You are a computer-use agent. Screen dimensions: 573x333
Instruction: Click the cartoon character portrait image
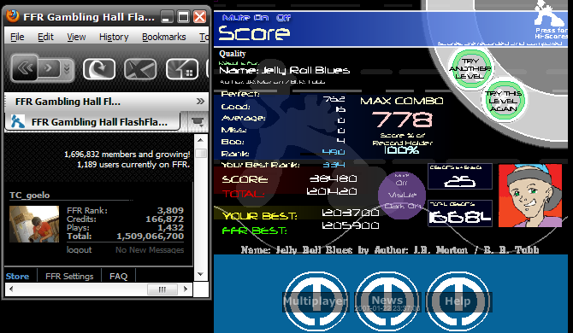(x=530, y=196)
